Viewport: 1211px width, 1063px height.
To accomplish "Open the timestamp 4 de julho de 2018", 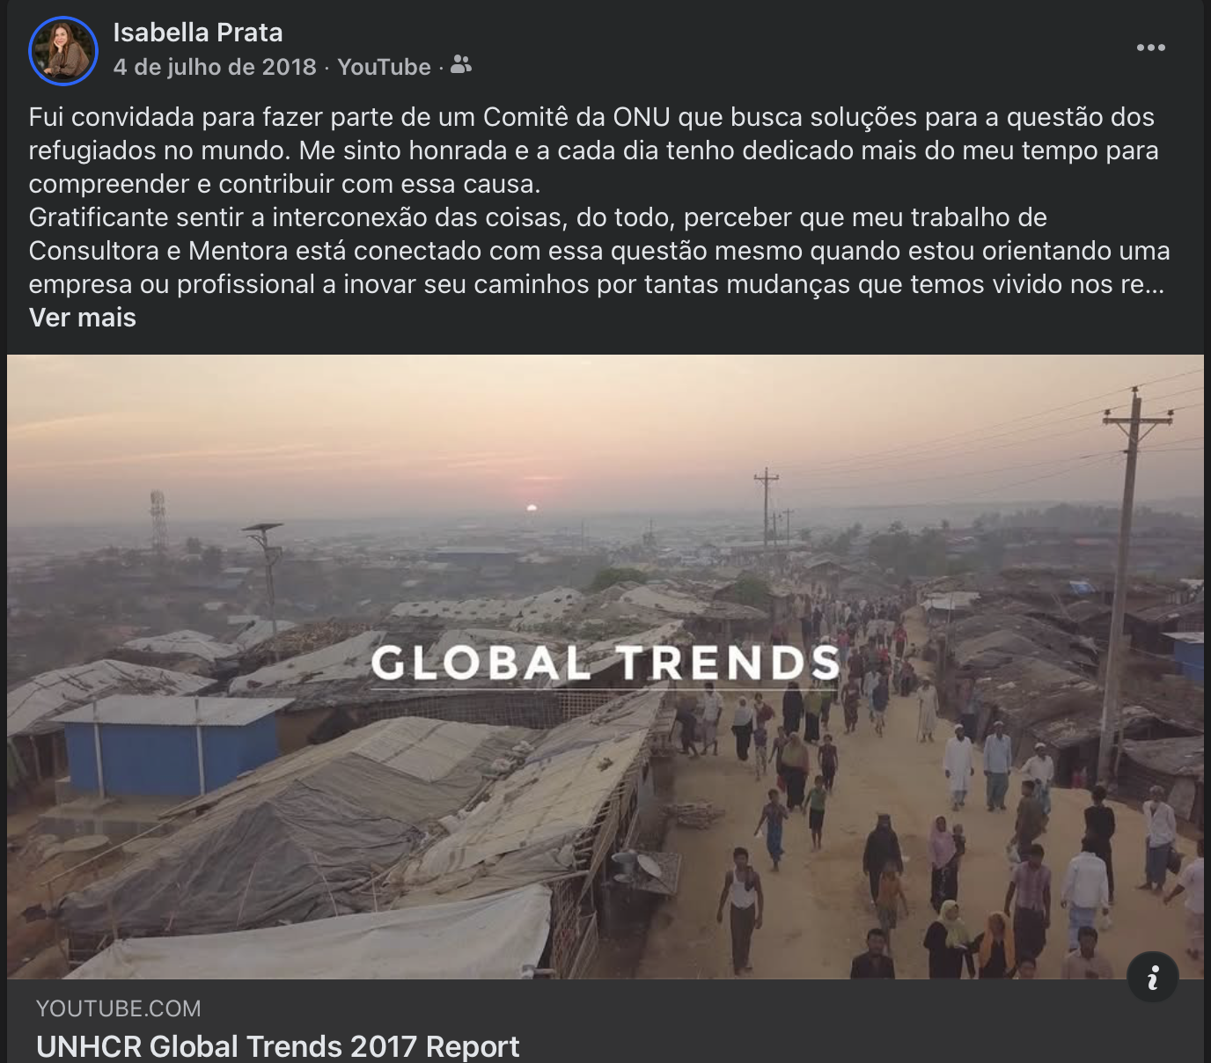I will click(x=215, y=67).
